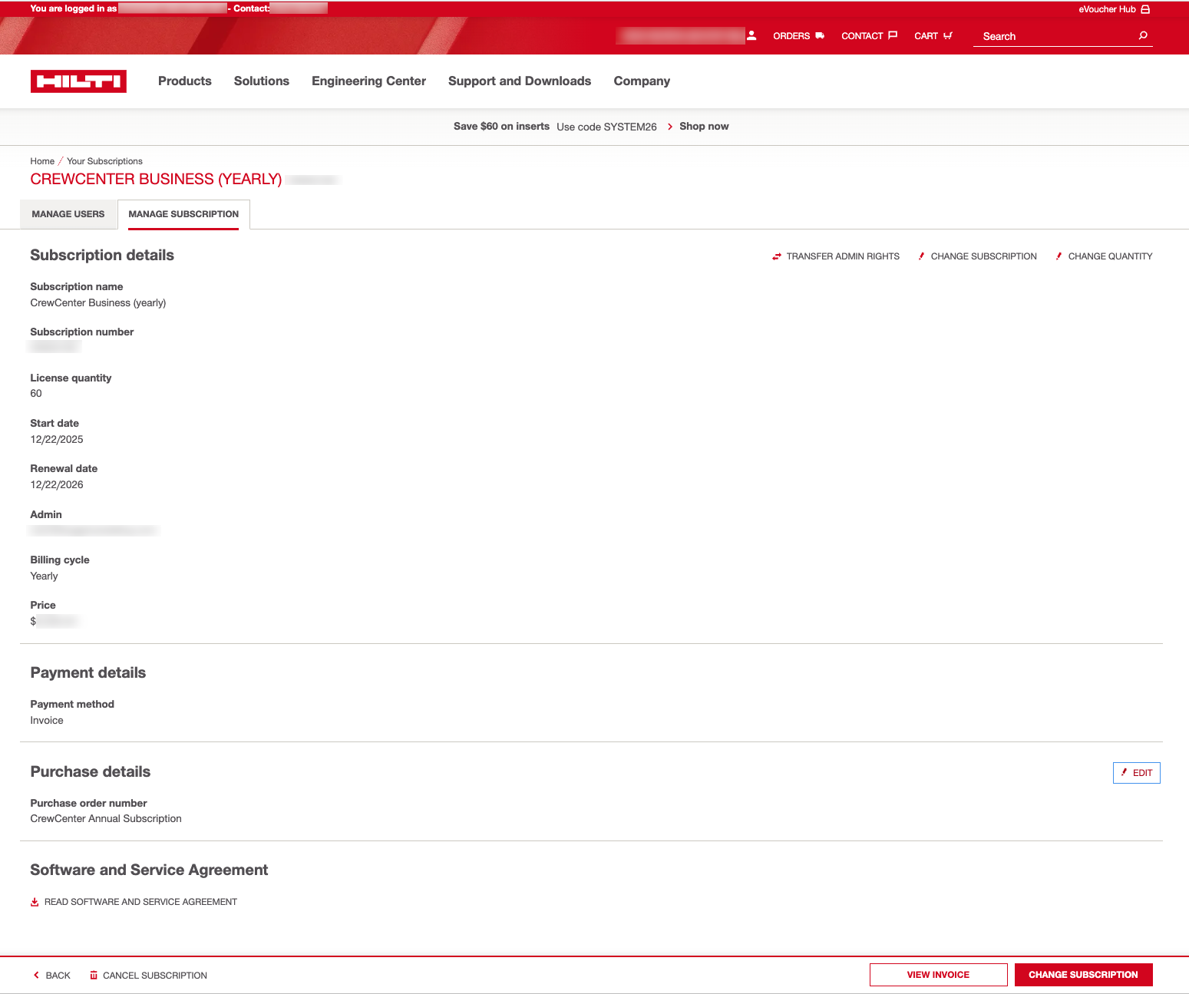Open the Products menu

(x=185, y=81)
